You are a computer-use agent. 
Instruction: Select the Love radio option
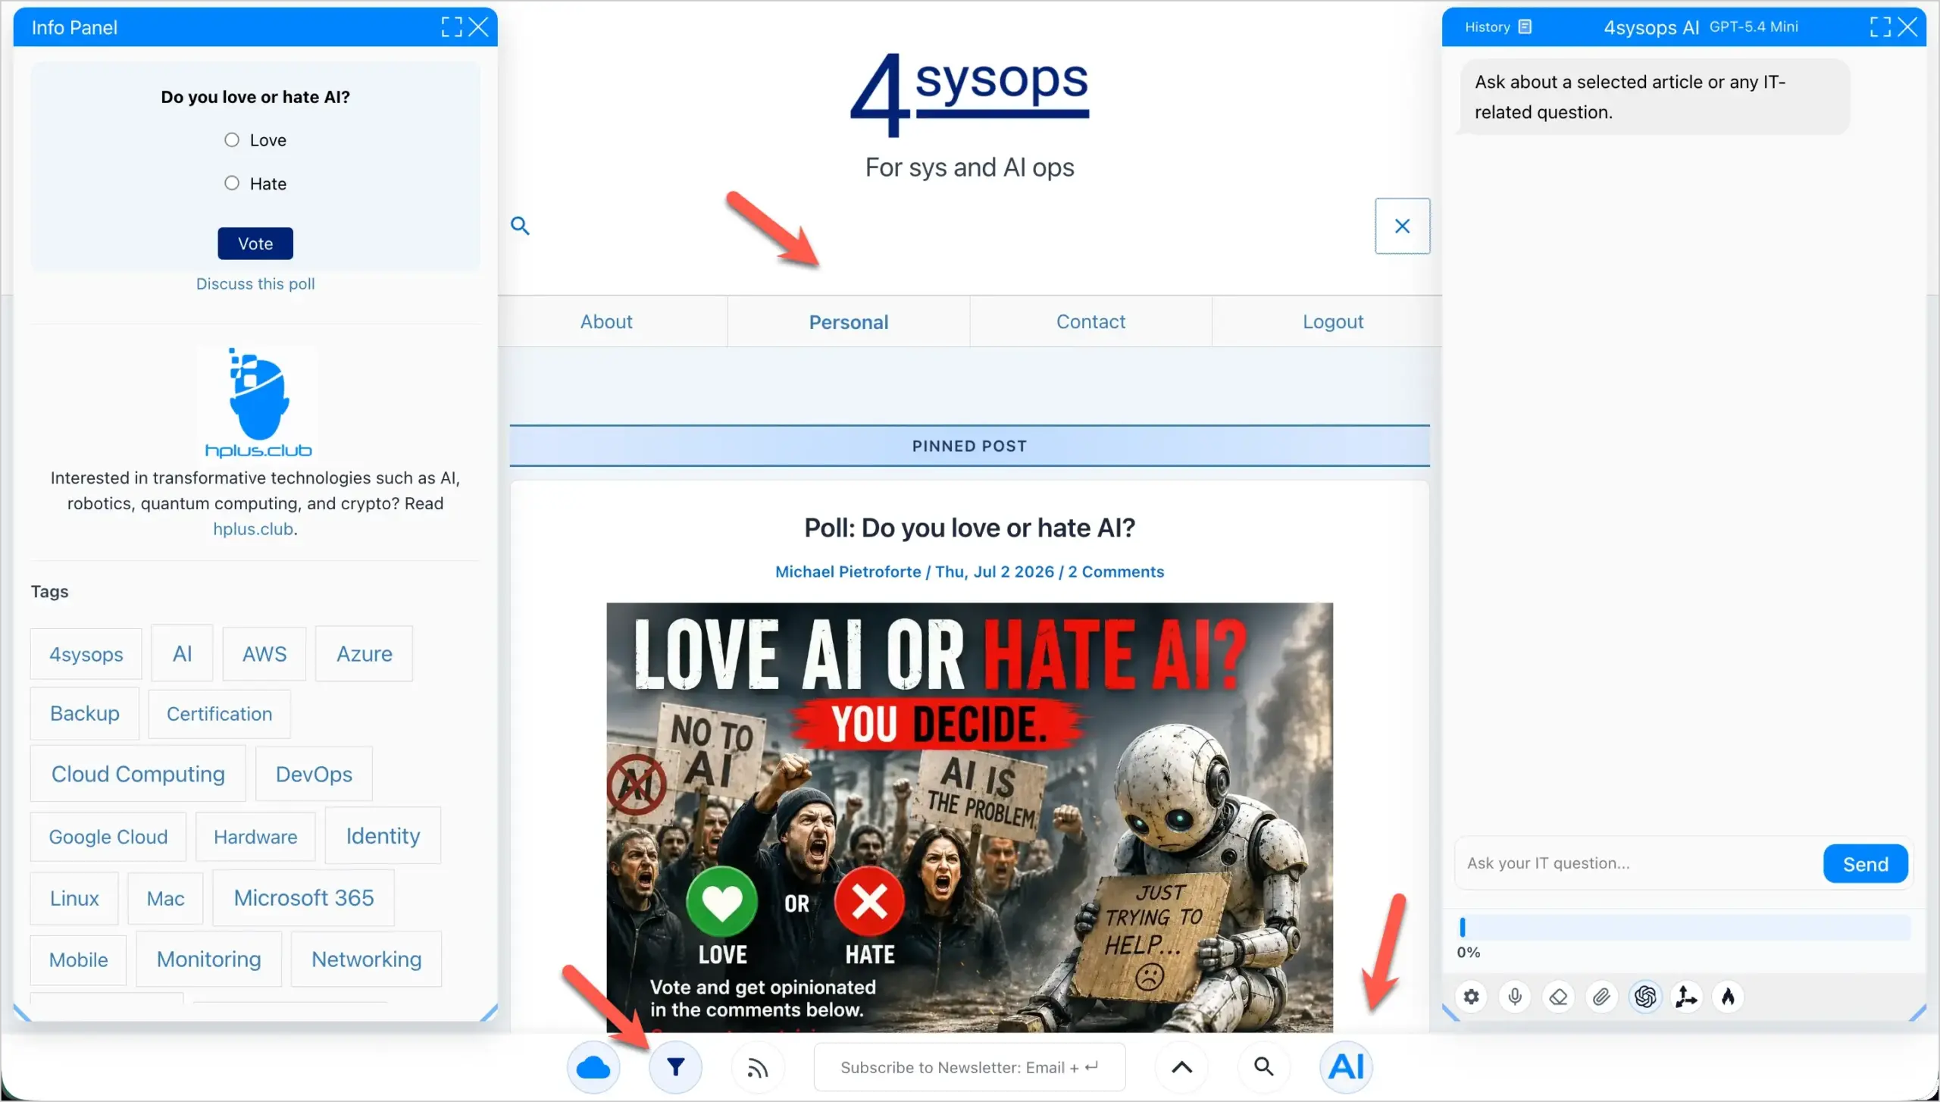pyautogui.click(x=232, y=140)
